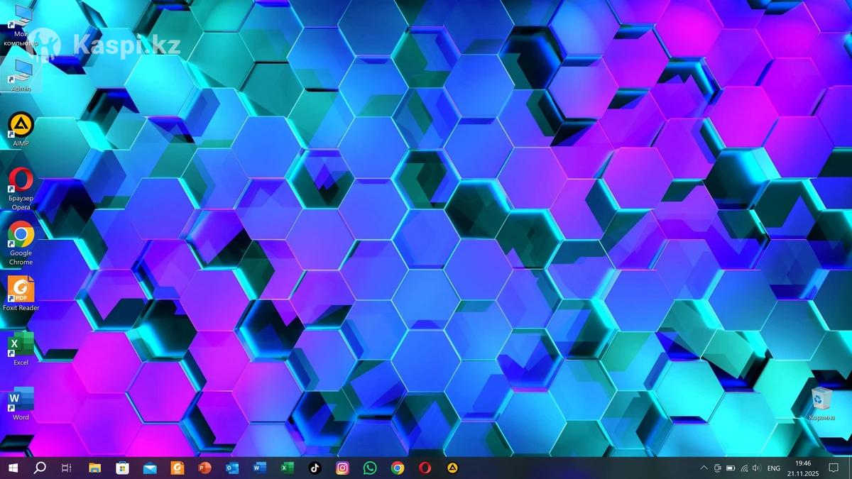This screenshot has width=852, height=479.
Task: Open WhatsApp from the taskbar
Action: click(x=370, y=468)
